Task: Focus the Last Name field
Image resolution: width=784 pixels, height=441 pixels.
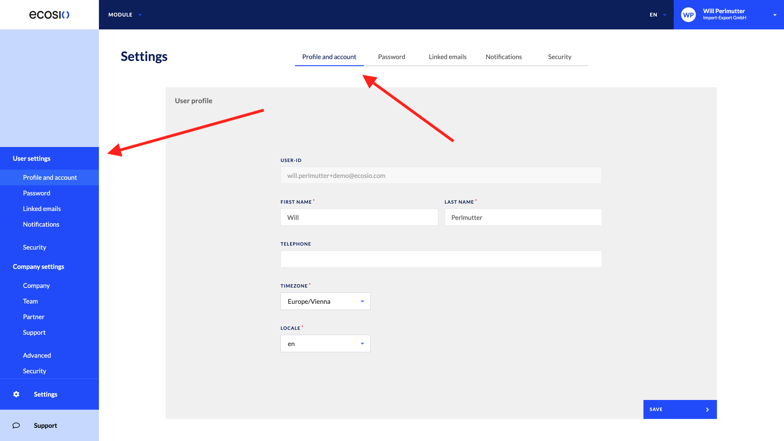Action: pos(523,217)
